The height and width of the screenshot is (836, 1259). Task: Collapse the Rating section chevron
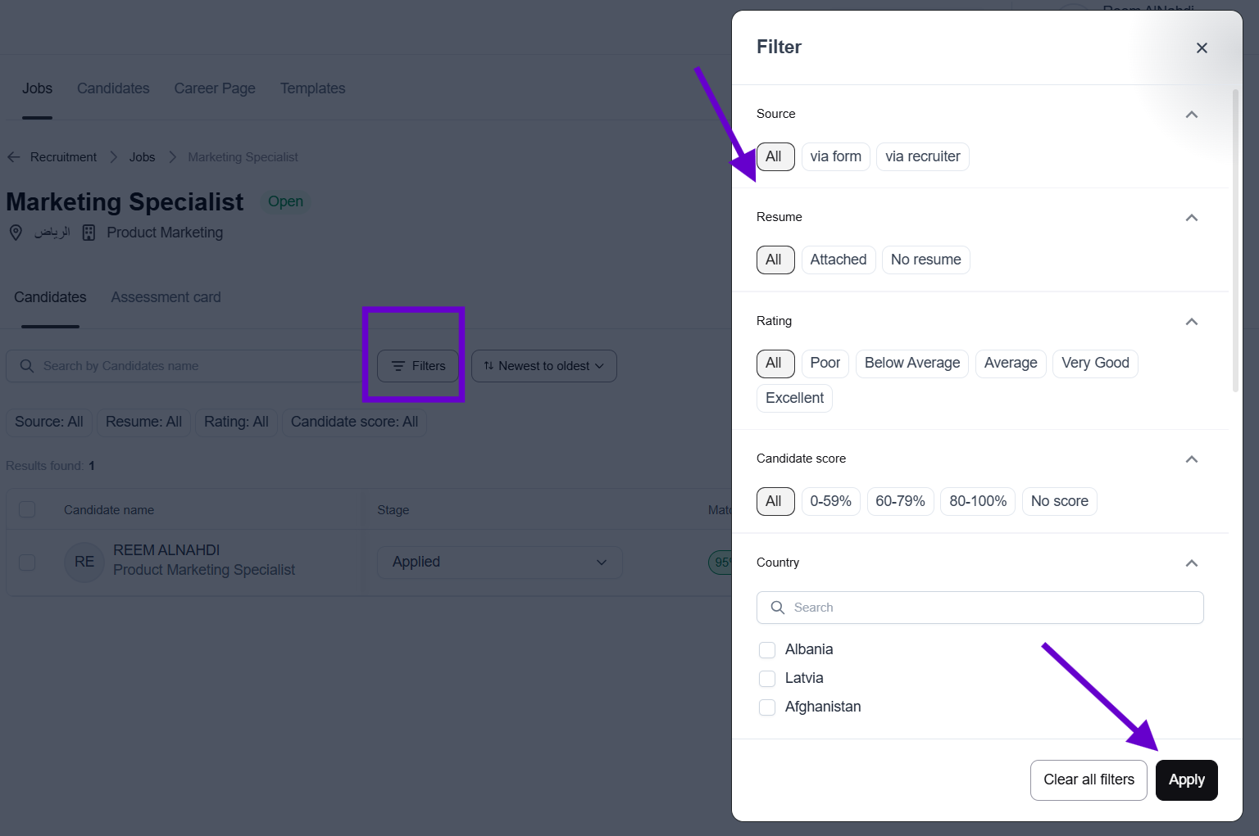tap(1192, 322)
